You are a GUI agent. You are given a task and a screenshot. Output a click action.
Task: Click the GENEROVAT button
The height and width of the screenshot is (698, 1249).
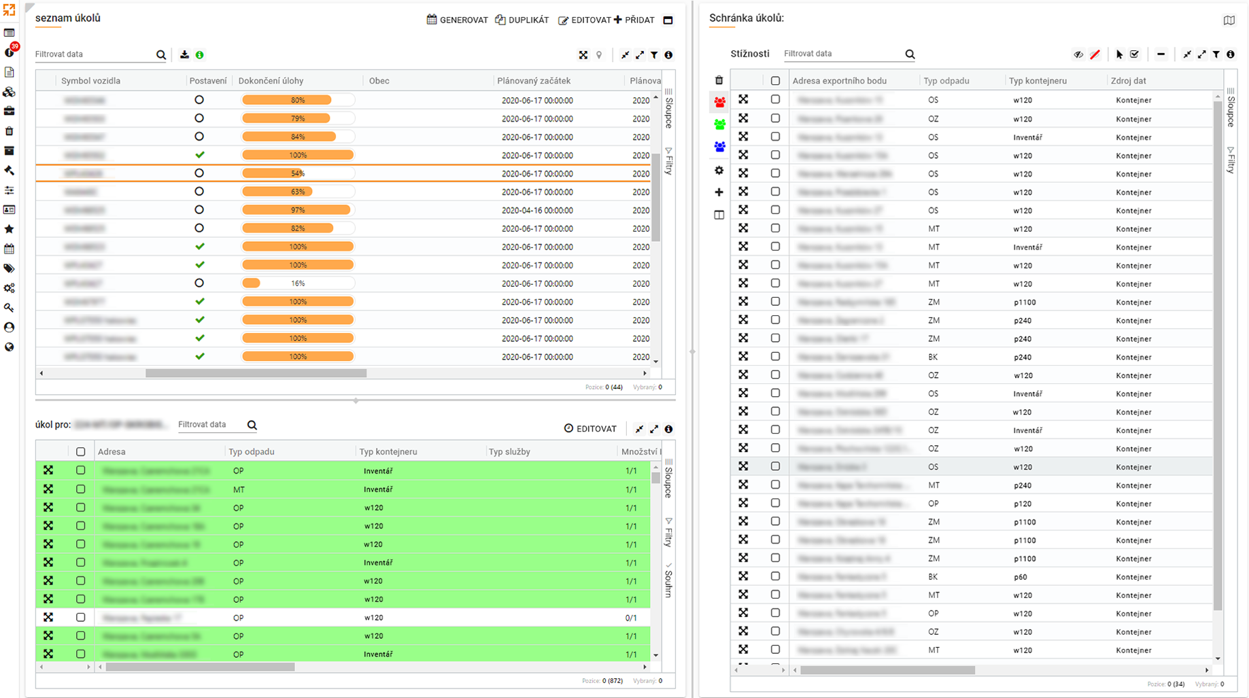tap(457, 20)
